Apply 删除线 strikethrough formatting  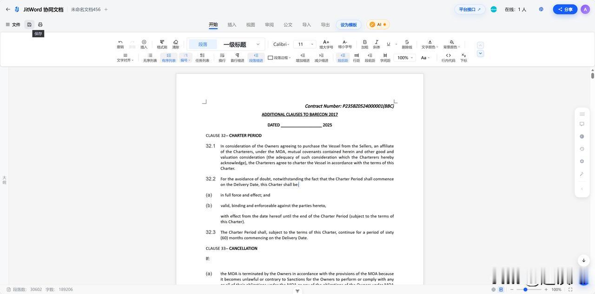pos(407,44)
